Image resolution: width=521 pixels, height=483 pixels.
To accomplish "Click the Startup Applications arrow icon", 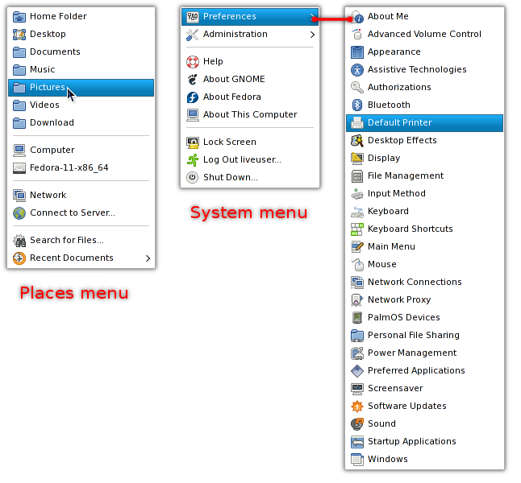I will coord(357,441).
